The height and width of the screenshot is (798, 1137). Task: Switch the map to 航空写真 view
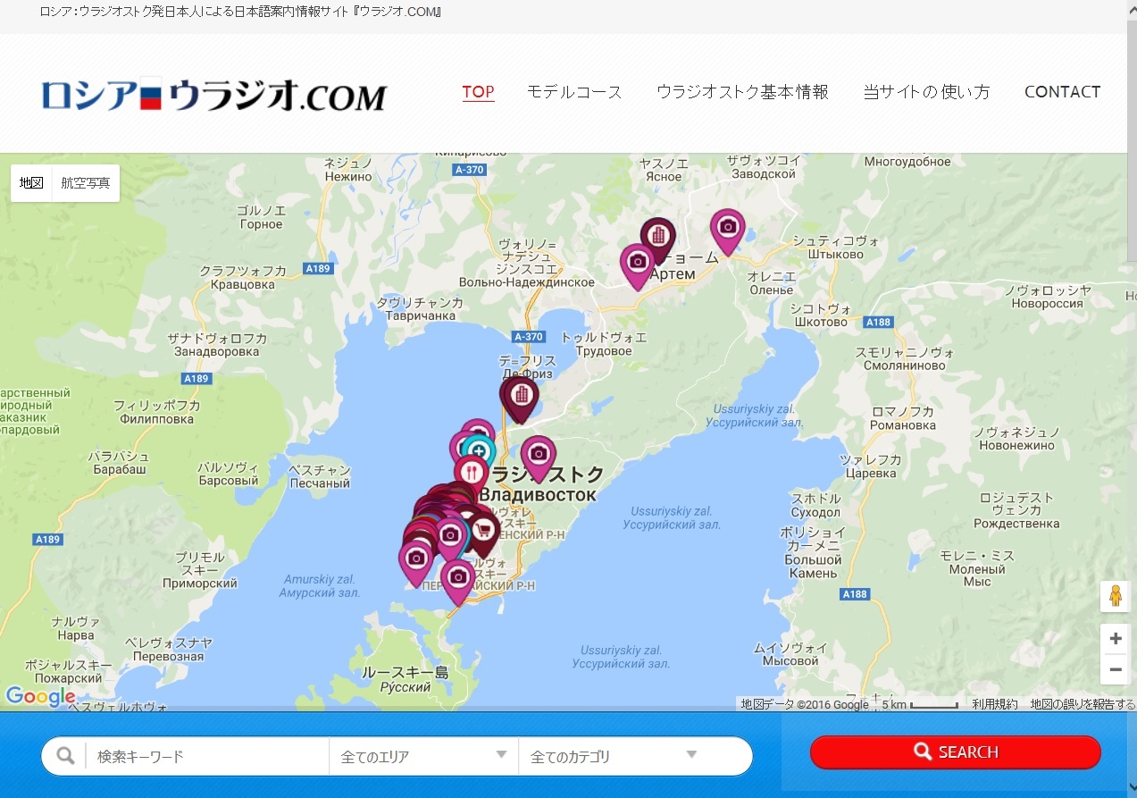pyautogui.click(x=86, y=183)
